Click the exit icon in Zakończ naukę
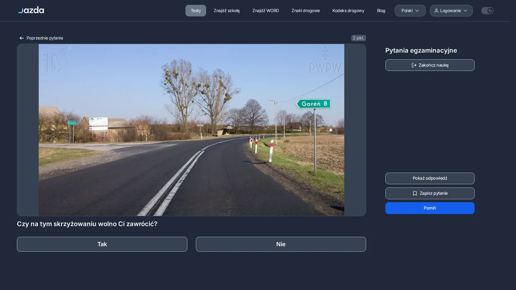 click(414, 65)
